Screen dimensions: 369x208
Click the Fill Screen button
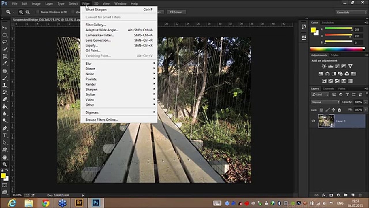(x=176, y=12)
